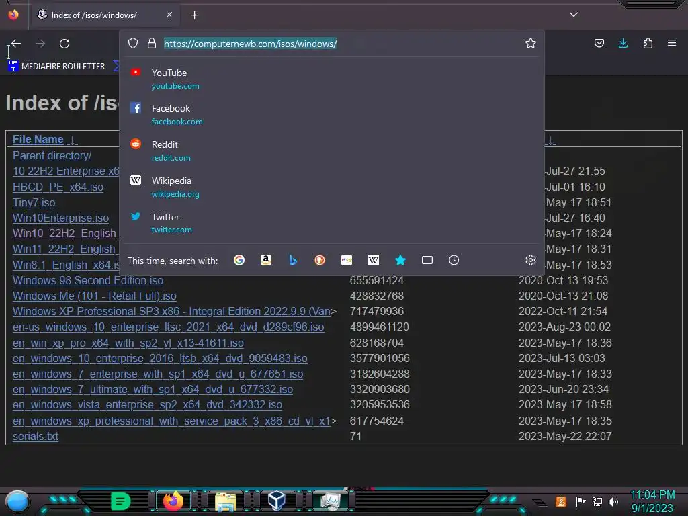Open the Downloads panel
688x516 pixels.
click(x=623, y=43)
